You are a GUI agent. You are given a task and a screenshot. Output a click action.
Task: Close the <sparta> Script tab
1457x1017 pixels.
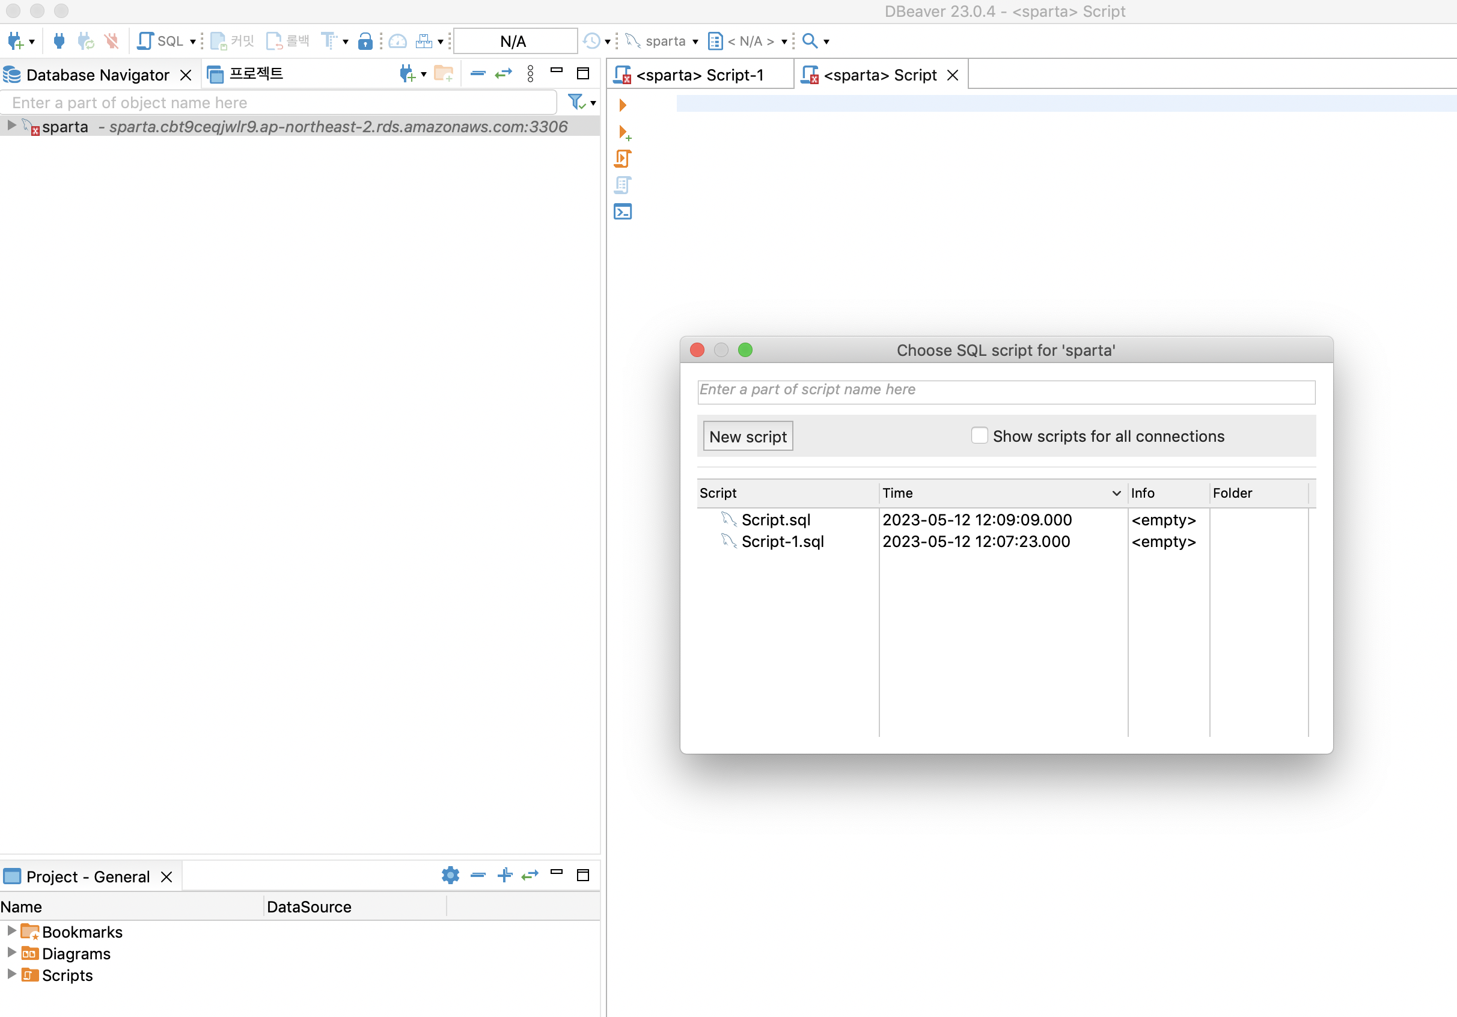pos(953,76)
